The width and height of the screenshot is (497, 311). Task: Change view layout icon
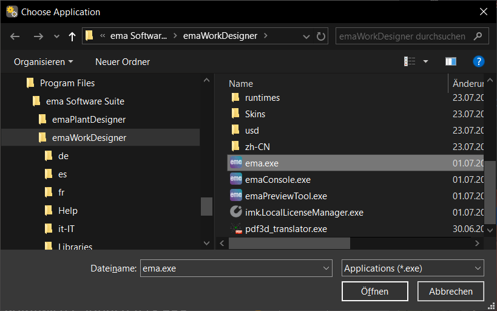pos(410,61)
